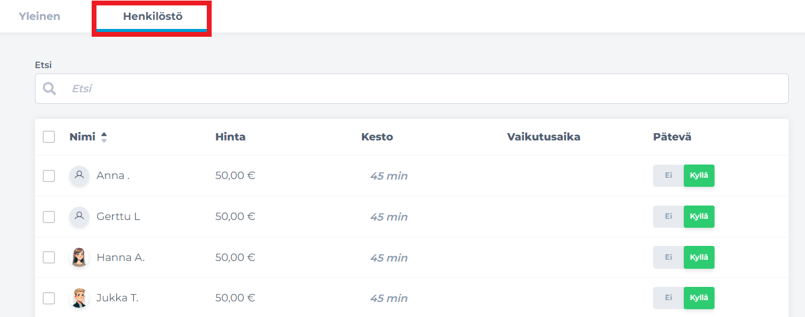Click Anna's default avatar icon
Screen dimensions: 805x317
79,176
